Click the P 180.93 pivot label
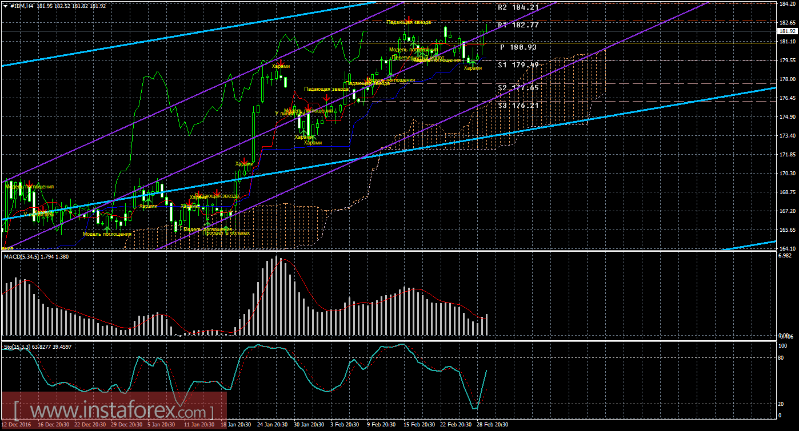Viewport: 799px width, 431px height. click(x=518, y=47)
